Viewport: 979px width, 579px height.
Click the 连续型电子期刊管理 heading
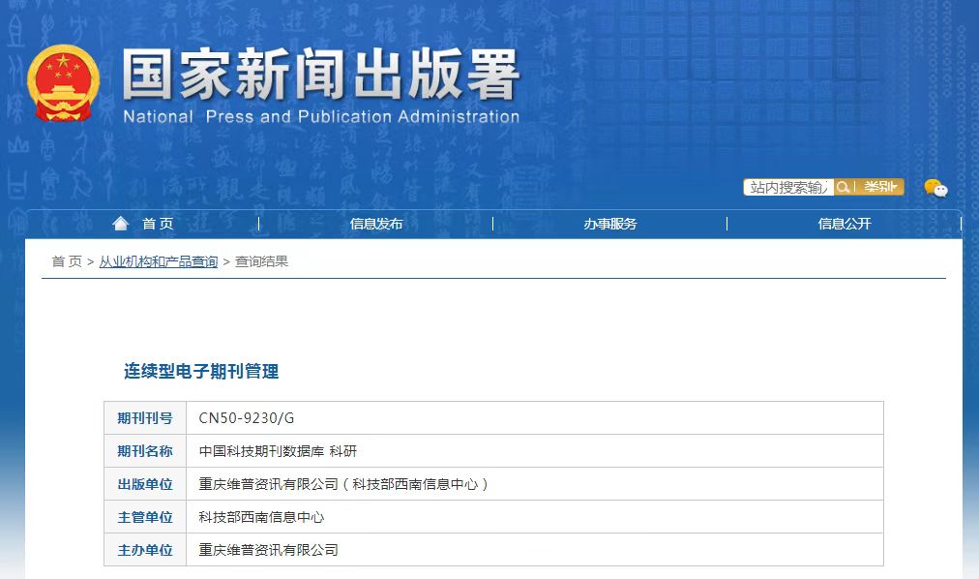coord(201,372)
